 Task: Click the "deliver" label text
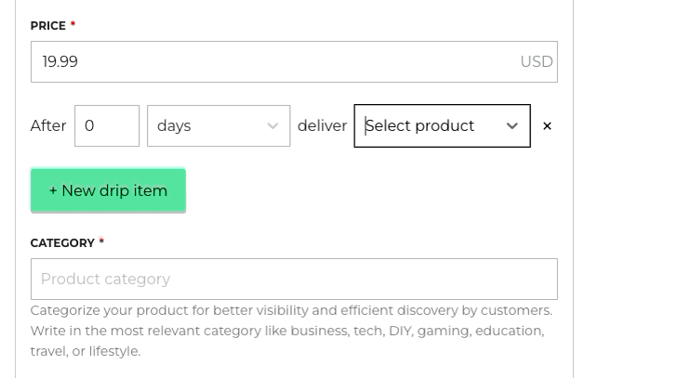point(322,126)
